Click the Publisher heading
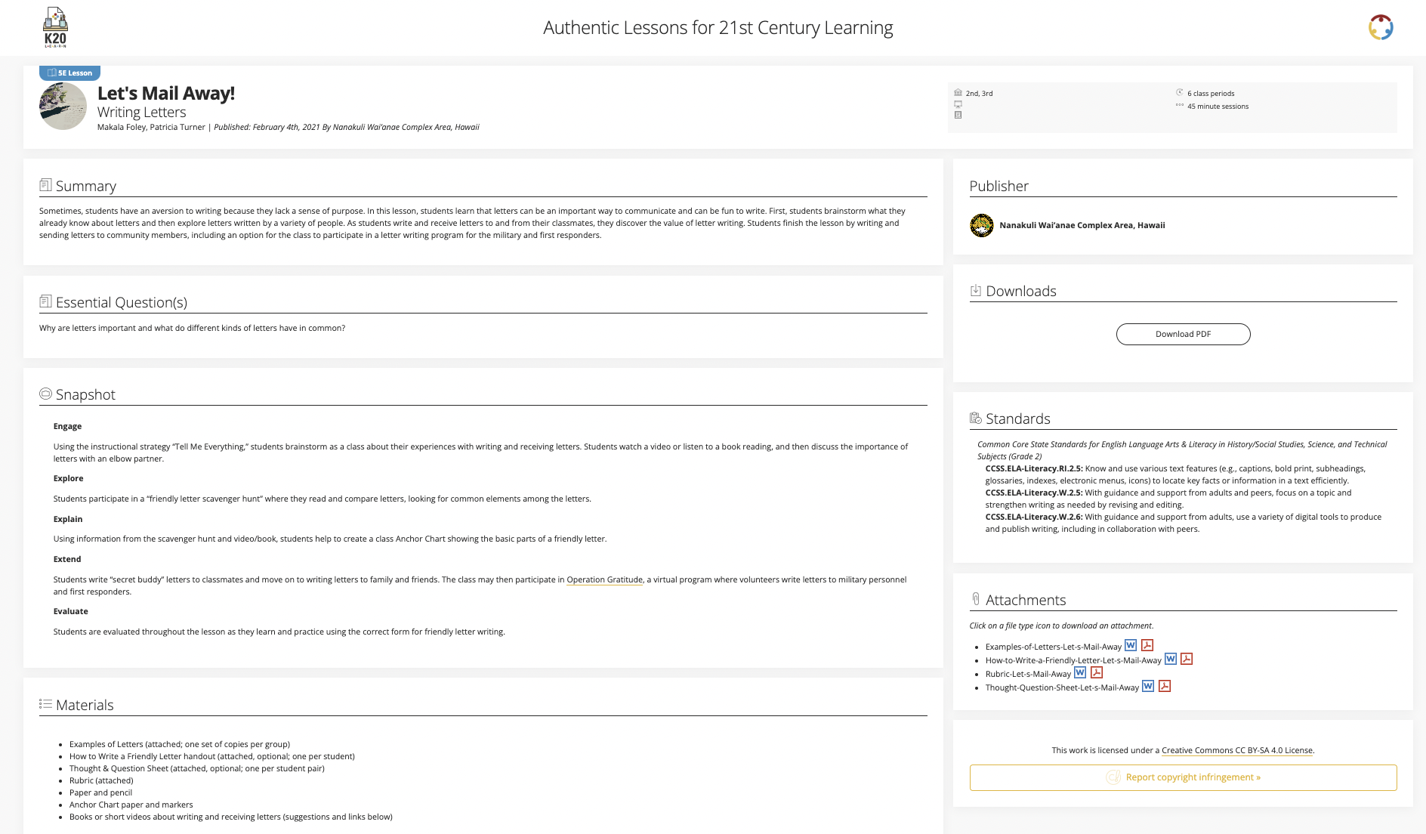The image size is (1426, 834). 999,186
